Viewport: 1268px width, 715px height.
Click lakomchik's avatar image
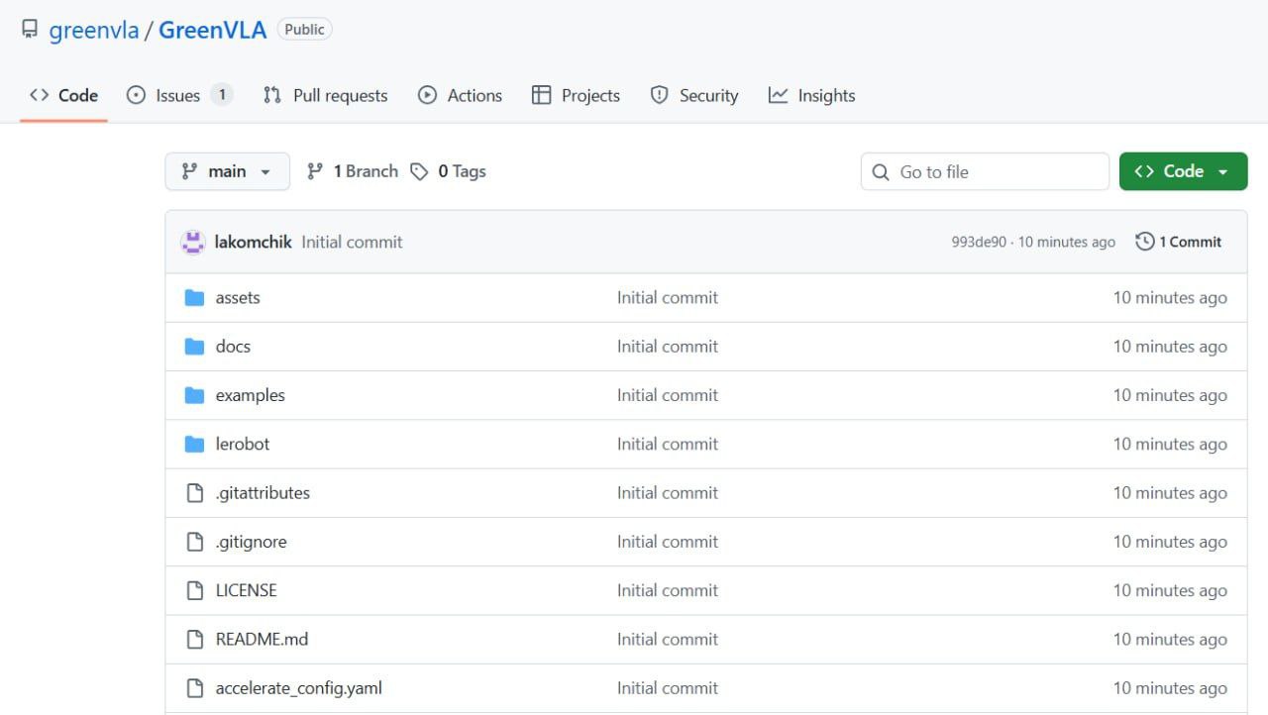click(x=192, y=242)
